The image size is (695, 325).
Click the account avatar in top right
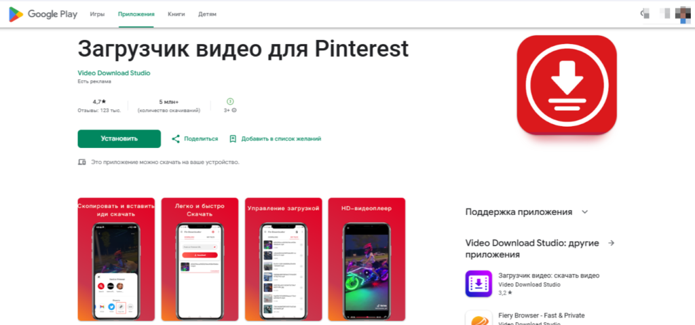click(x=683, y=15)
